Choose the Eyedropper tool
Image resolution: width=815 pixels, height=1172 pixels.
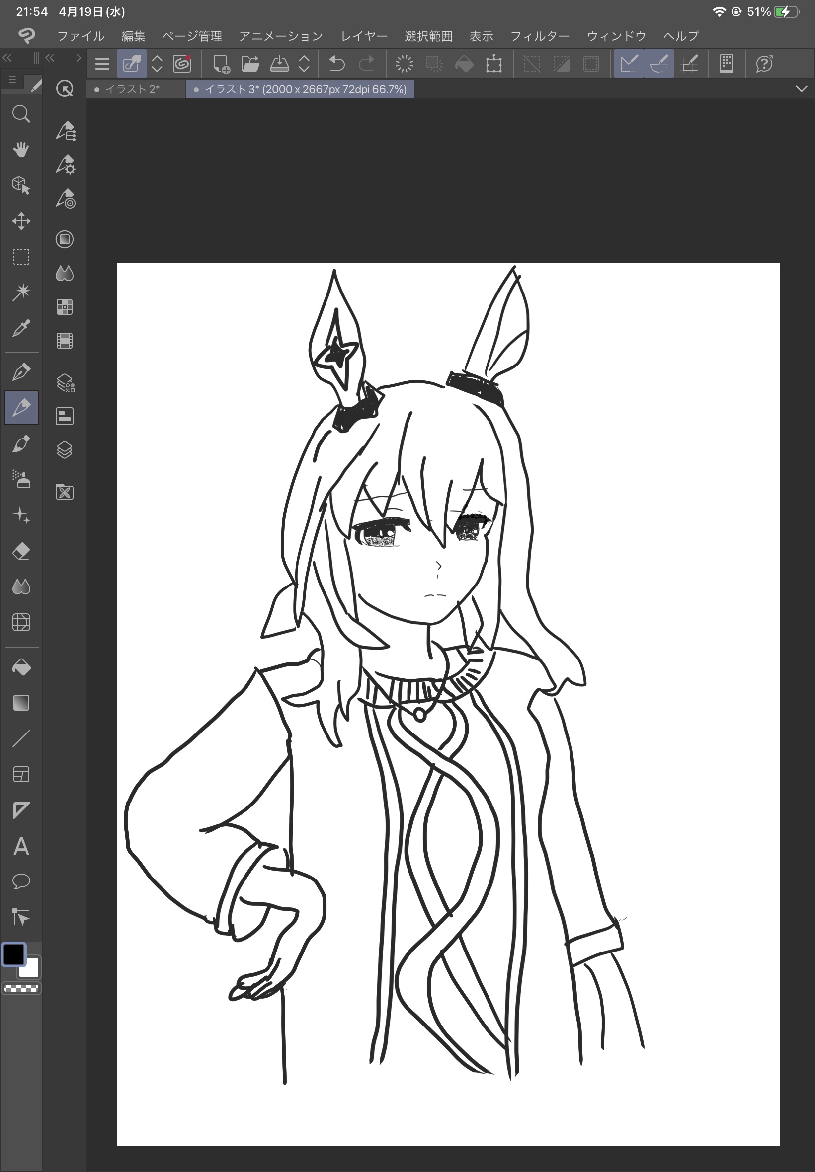[21, 328]
